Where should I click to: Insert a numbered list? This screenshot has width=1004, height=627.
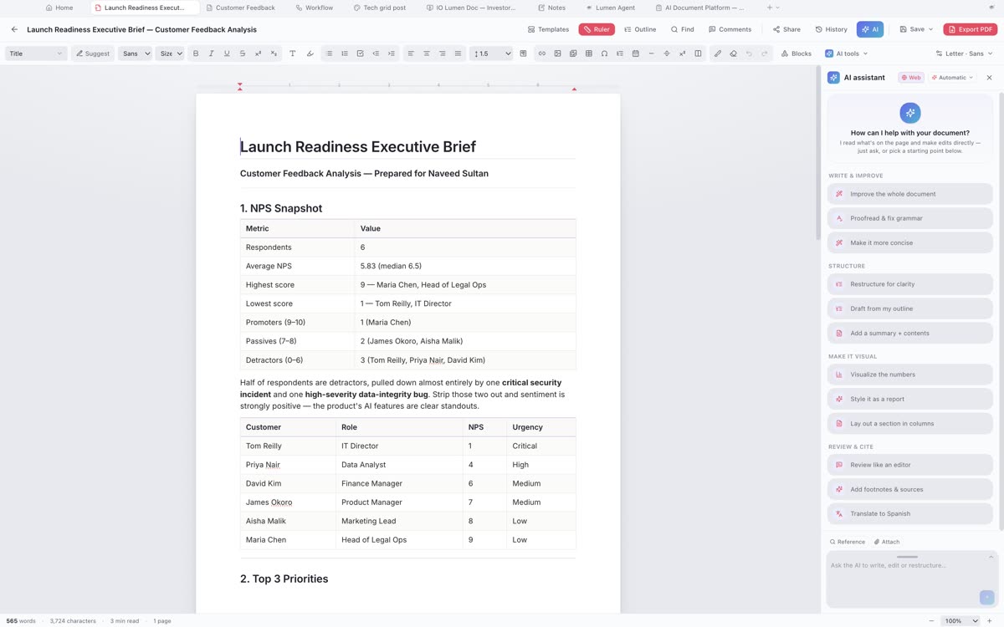pyautogui.click(x=344, y=54)
